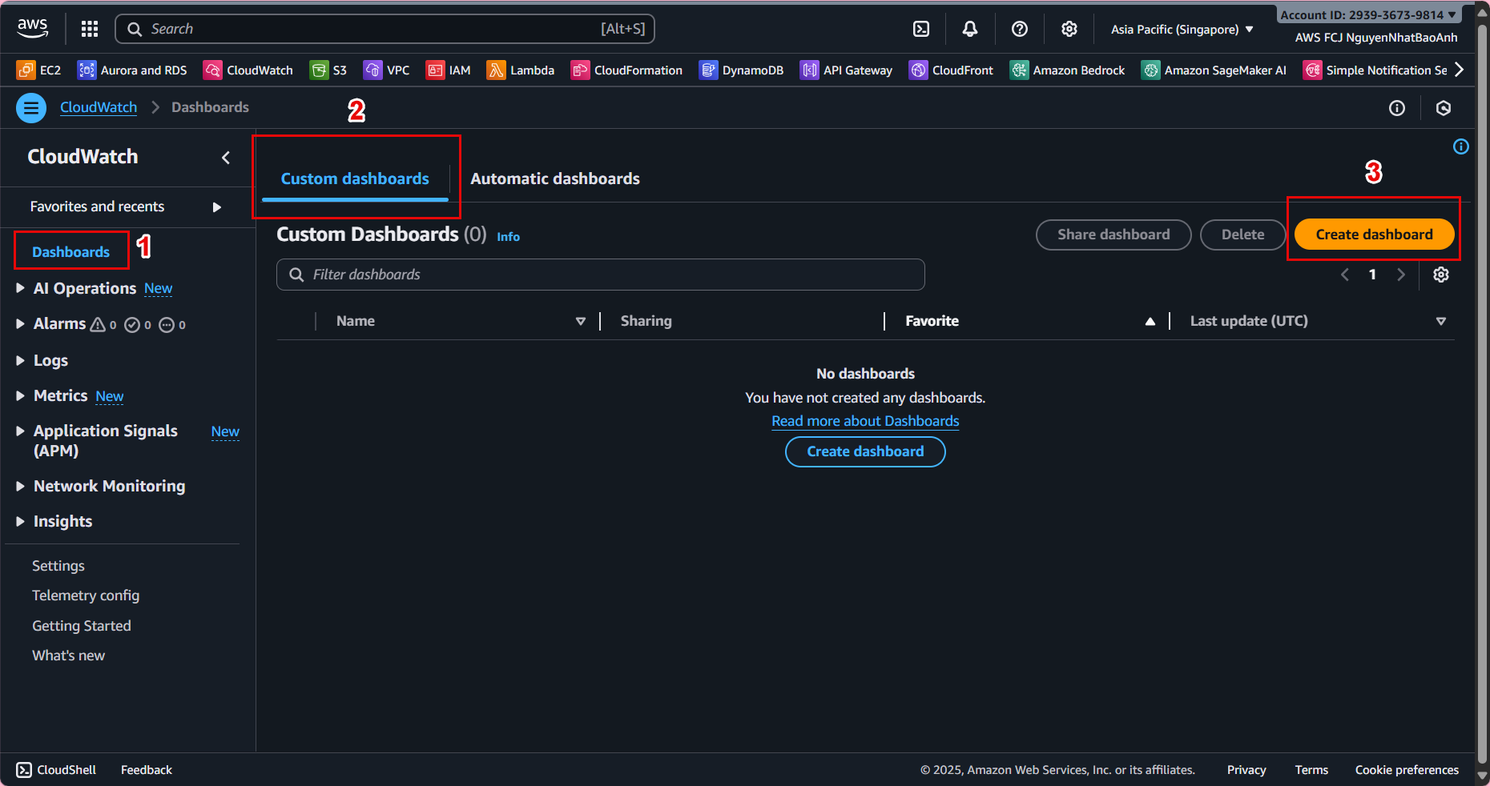The image size is (1490, 786).
Task: Open the table preferences gear icon
Action: (x=1441, y=275)
